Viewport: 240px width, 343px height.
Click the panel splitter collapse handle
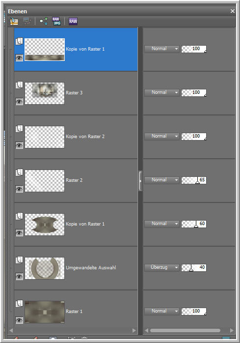coord(140,181)
